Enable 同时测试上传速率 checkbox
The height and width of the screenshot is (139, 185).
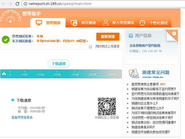point(90,47)
